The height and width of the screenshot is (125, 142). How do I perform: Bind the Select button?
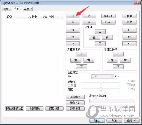pos(108,16)
